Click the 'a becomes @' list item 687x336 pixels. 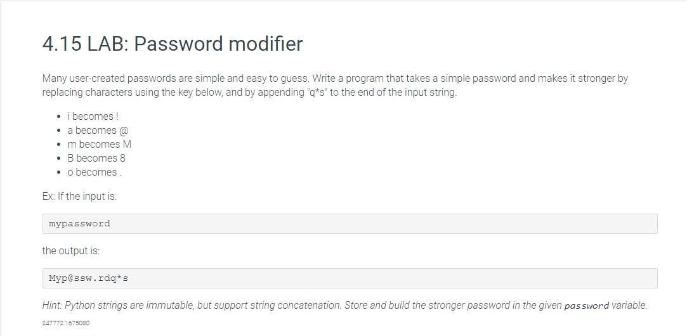click(x=98, y=131)
